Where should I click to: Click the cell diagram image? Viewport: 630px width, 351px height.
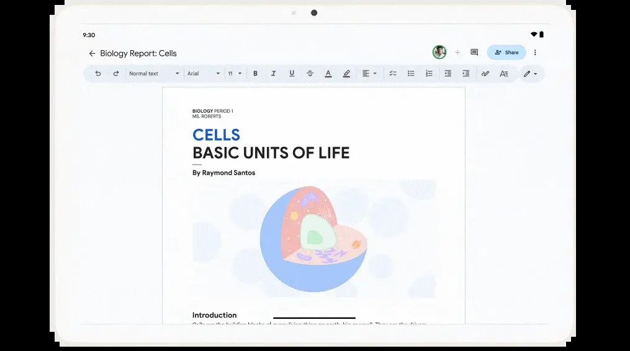pyautogui.click(x=313, y=239)
